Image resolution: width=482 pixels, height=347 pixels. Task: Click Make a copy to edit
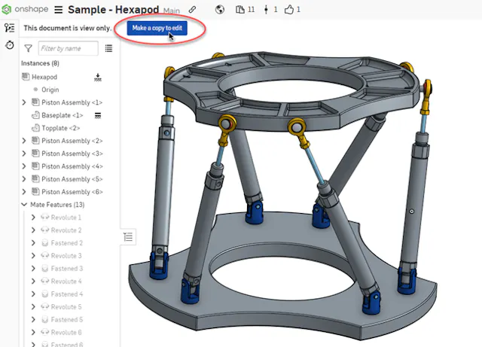157,28
